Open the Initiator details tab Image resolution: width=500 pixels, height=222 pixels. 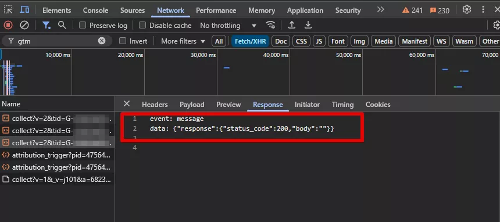point(307,105)
